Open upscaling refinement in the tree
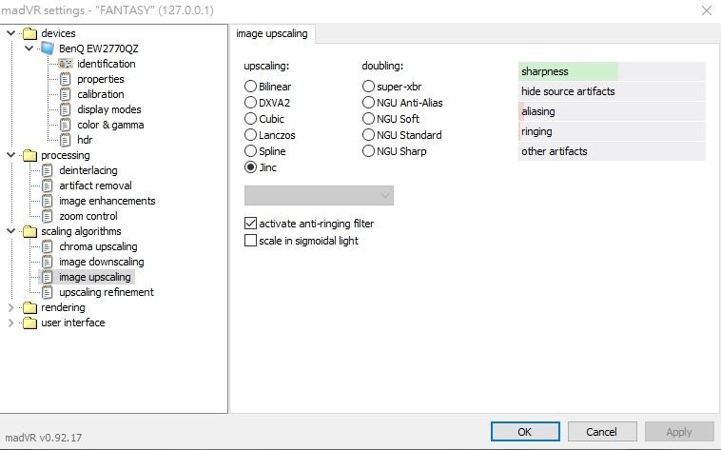This screenshot has width=721, height=450. tap(106, 292)
